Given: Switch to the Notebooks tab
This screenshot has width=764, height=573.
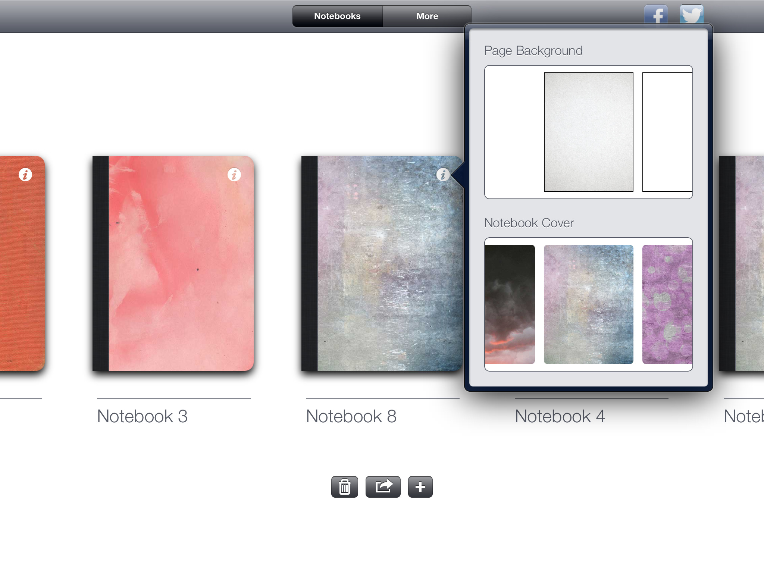Looking at the screenshot, I should [x=337, y=16].
